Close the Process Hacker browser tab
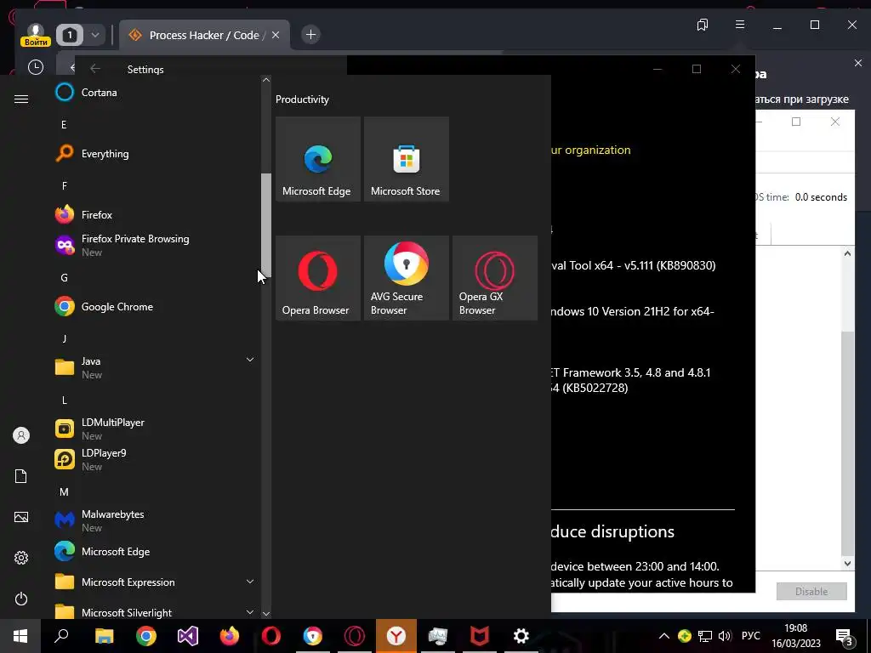This screenshot has height=653, width=871. point(276,35)
